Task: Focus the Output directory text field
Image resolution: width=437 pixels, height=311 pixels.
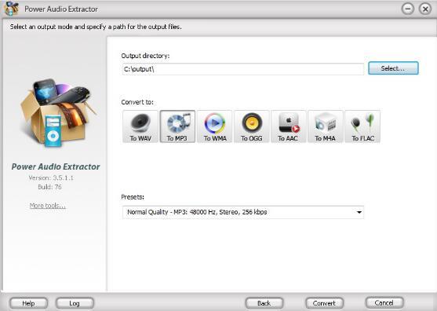Action: tap(243, 69)
